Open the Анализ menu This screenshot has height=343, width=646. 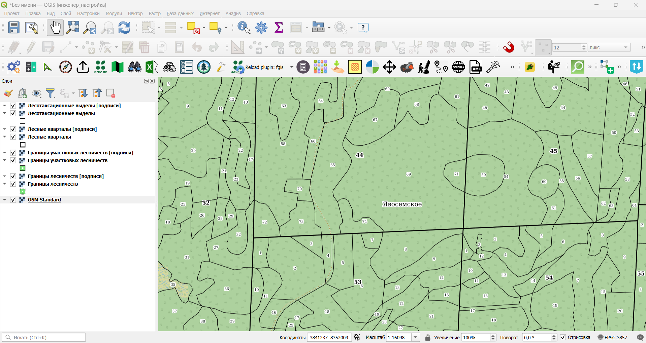(233, 13)
